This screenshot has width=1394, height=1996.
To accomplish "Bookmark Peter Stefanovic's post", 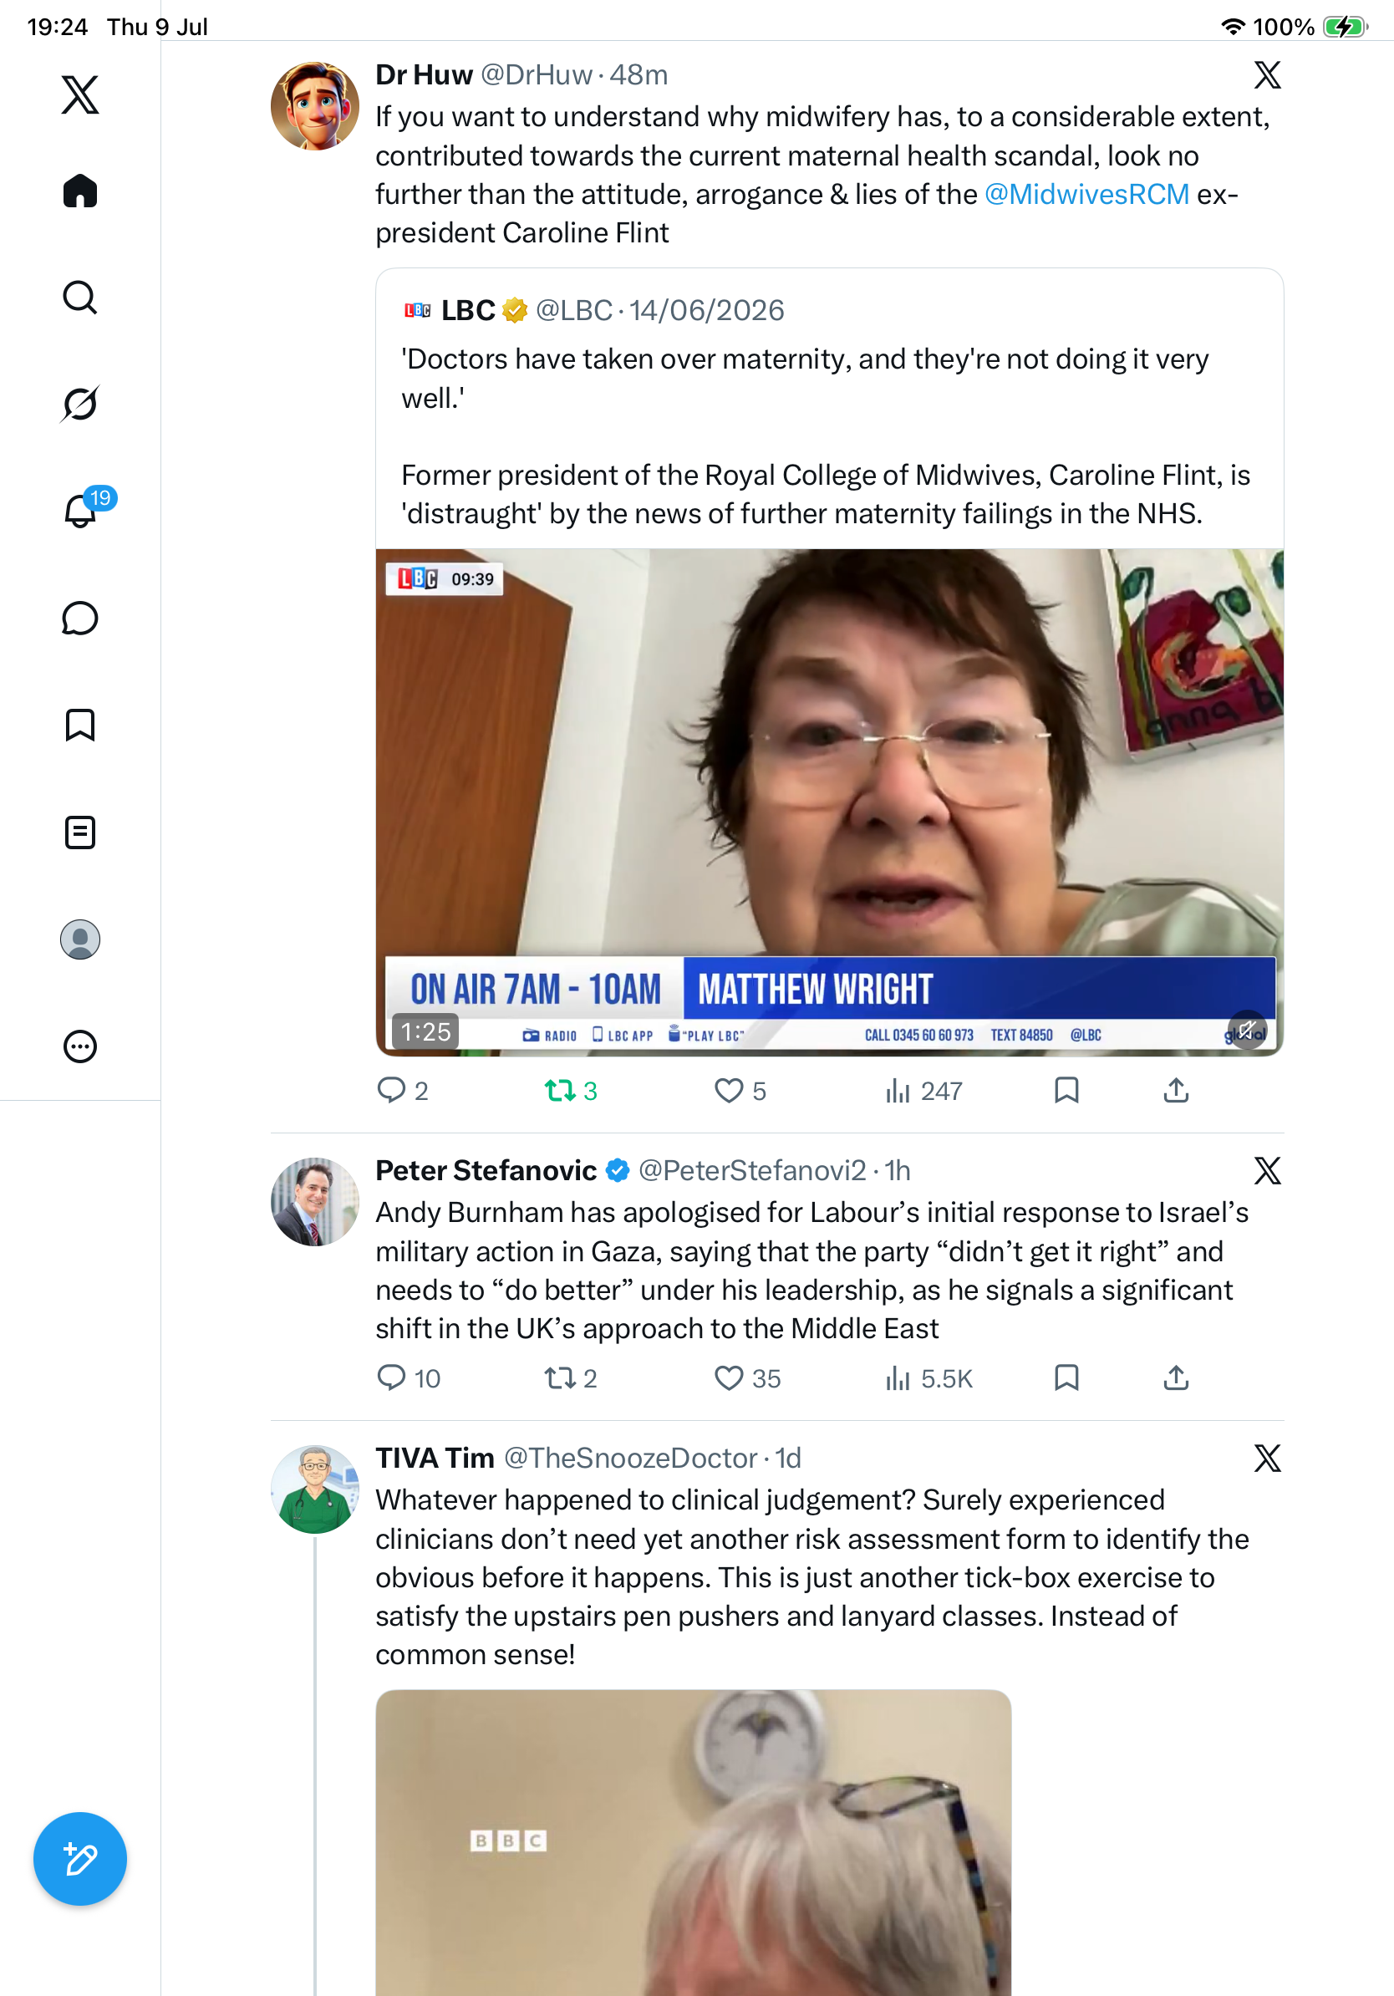I will pos(1066,1377).
